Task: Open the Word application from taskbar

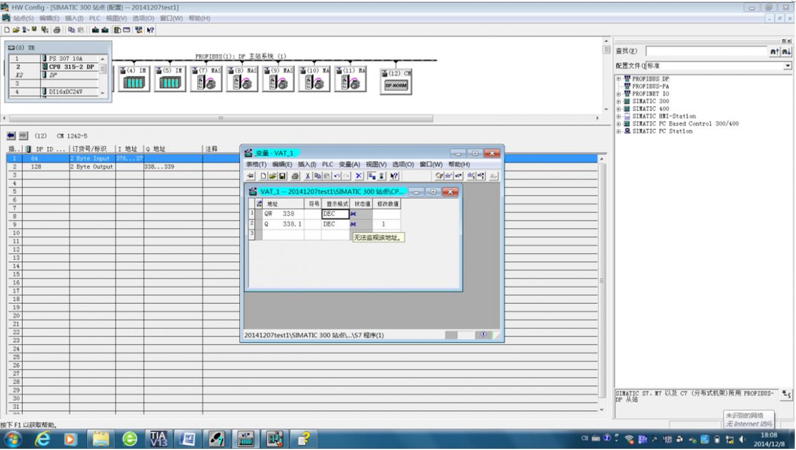Action: pyautogui.click(x=187, y=439)
